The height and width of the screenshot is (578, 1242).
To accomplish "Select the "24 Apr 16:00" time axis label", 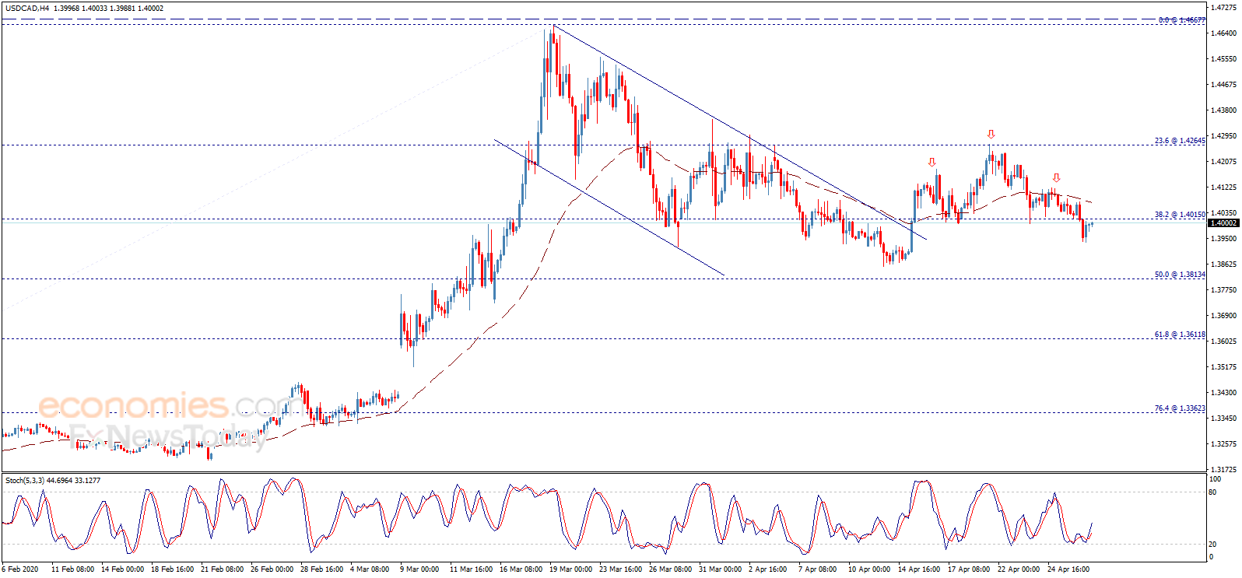I will coord(1068,569).
